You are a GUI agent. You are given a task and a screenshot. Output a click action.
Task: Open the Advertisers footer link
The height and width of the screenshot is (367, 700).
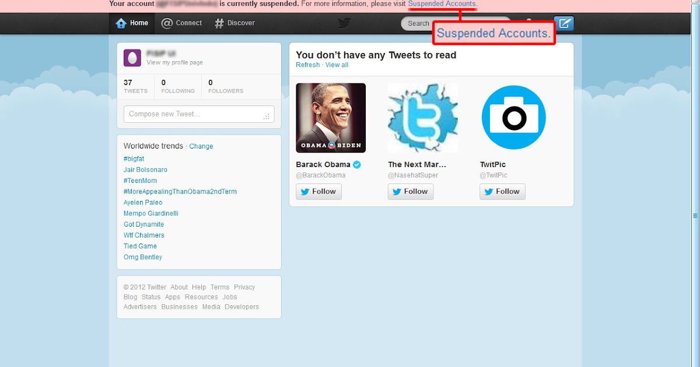pyautogui.click(x=140, y=307)
